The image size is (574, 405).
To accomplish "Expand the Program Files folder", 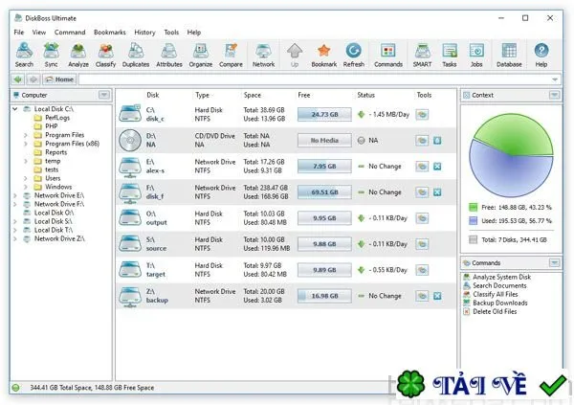I will pos(26,135).
